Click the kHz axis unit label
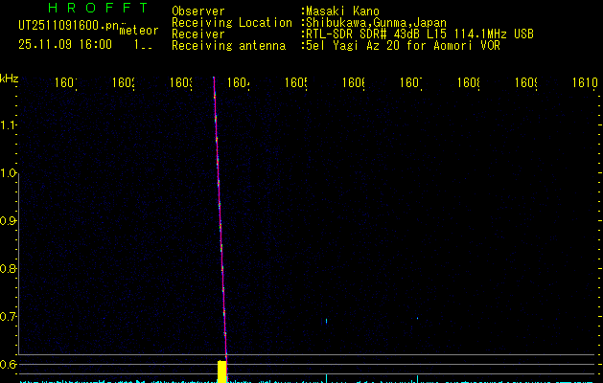The height and width of the screenshot is (383, 603). click(x=10, y=78)
